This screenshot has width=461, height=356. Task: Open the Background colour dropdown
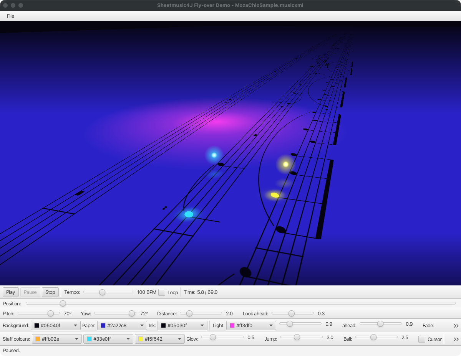pos(56,326)
